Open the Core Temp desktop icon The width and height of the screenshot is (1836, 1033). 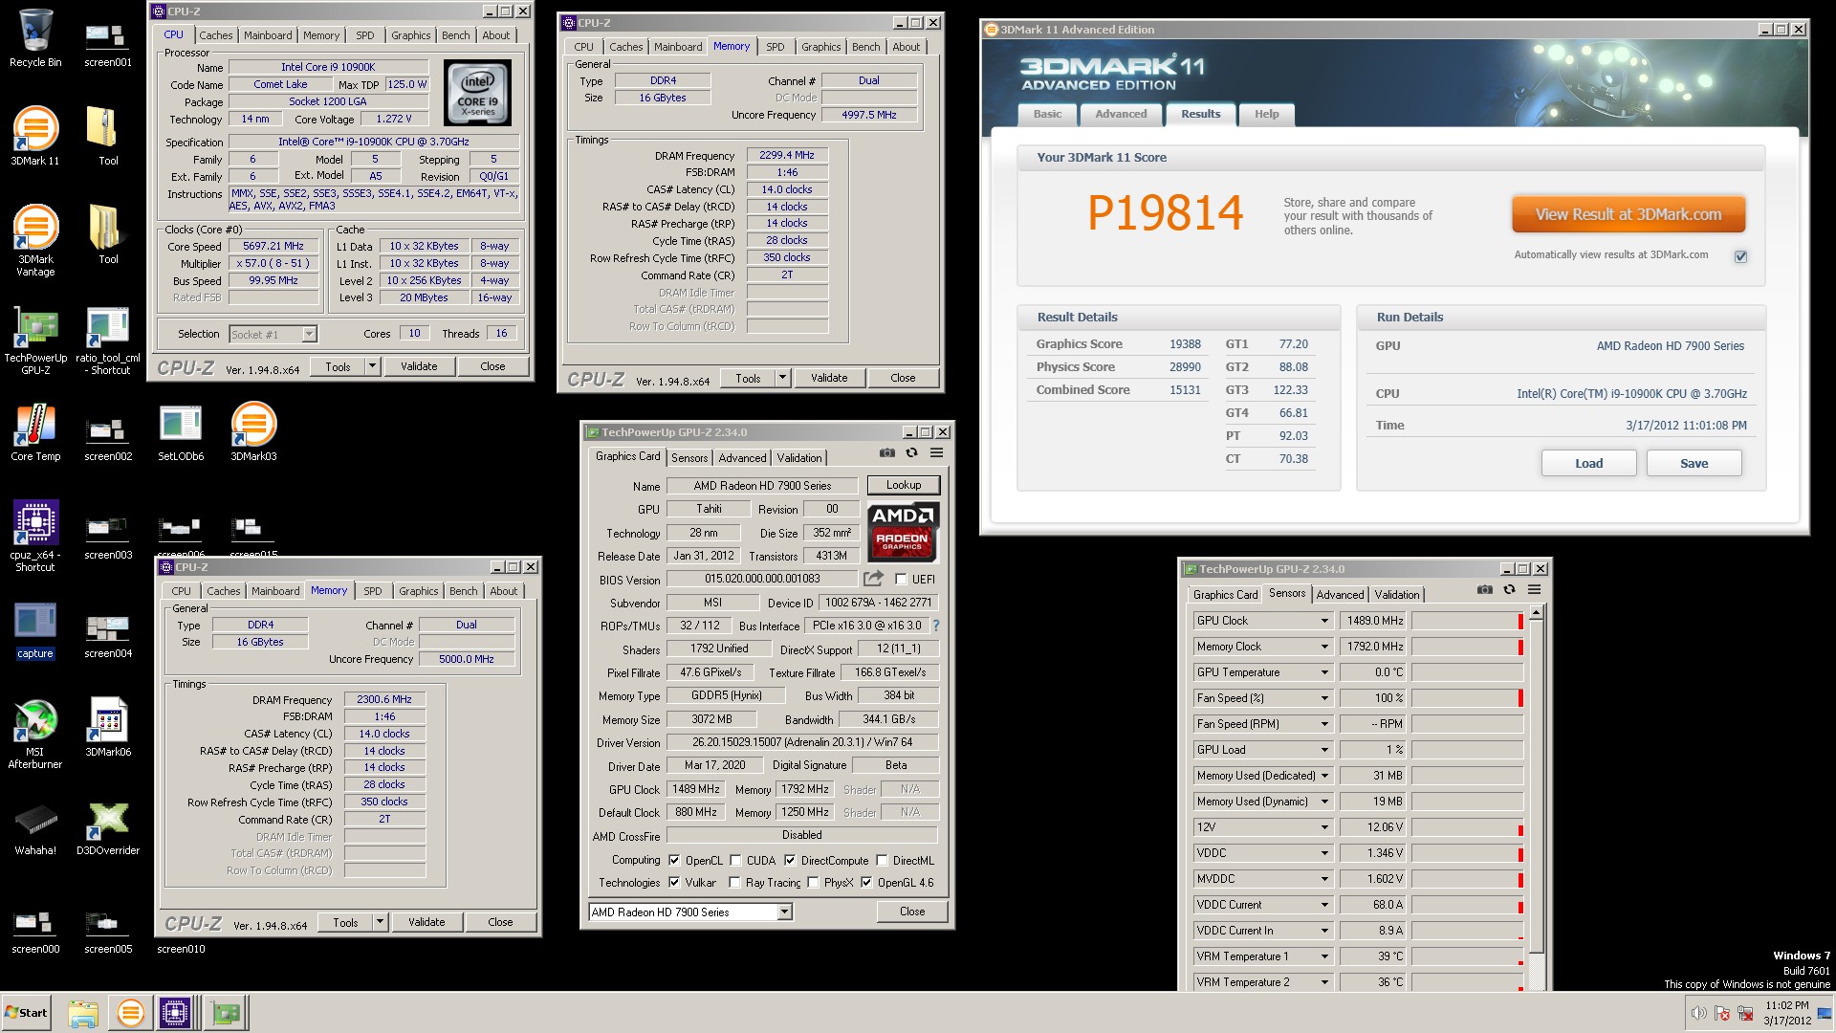click(x=35, y=433)
